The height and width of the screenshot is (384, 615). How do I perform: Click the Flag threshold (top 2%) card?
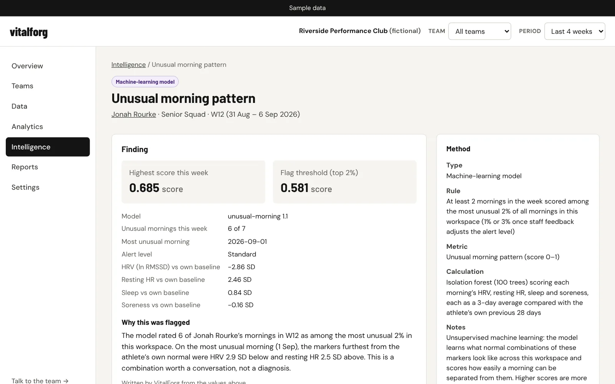344,182
